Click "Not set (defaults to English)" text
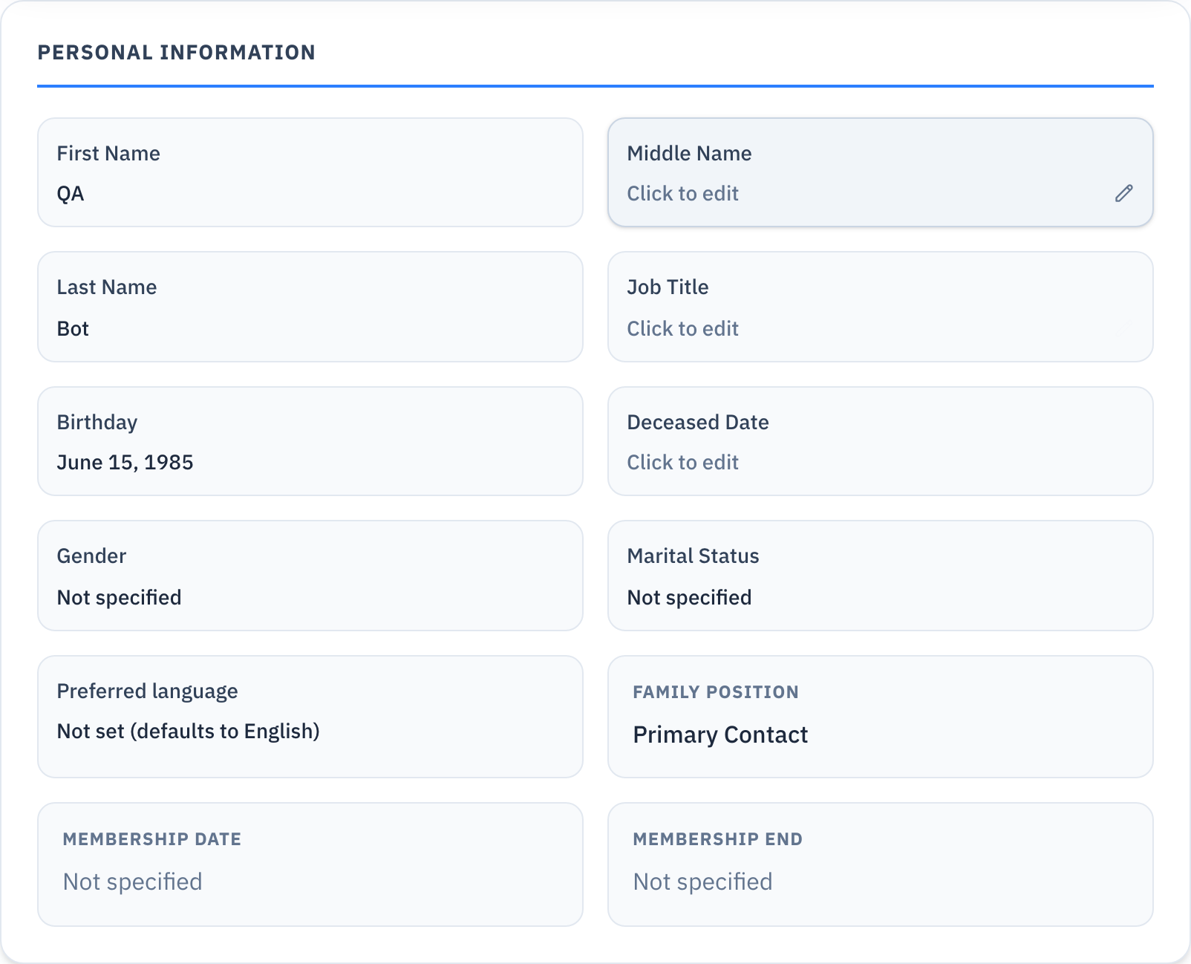 (x=189, y=732)
